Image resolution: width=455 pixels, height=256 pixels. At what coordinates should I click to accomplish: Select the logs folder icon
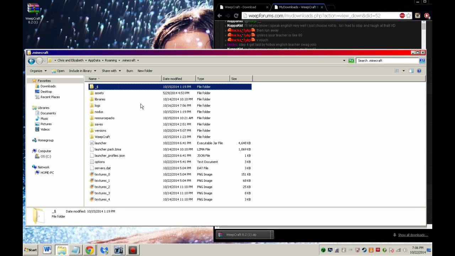click(92, 106)
